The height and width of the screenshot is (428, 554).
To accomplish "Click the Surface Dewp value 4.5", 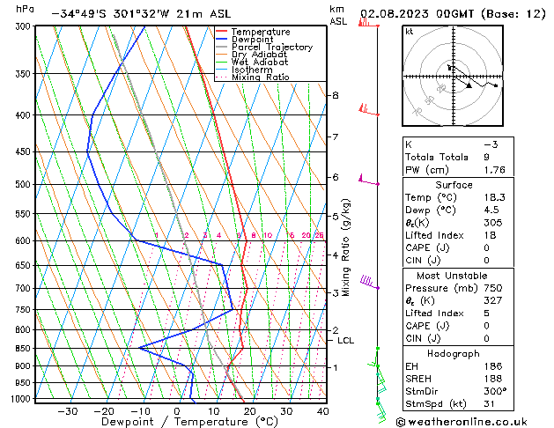I will [491, 210].
